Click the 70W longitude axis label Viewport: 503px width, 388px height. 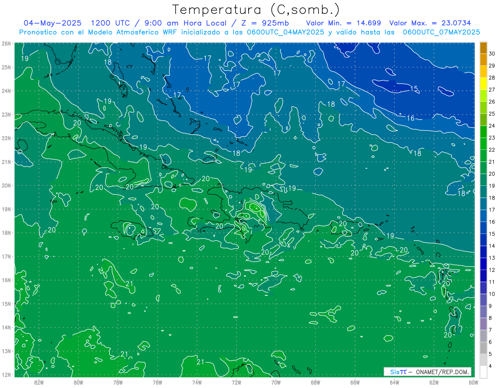click(276, 382)
